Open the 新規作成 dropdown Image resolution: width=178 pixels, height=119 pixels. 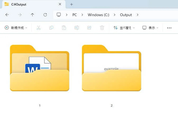coord(16,28)
